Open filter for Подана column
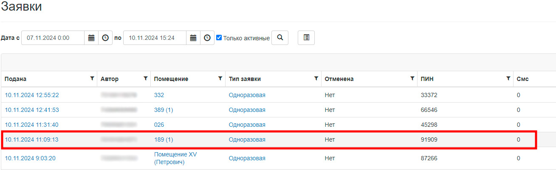556x170 pixels. click(92, 78)
